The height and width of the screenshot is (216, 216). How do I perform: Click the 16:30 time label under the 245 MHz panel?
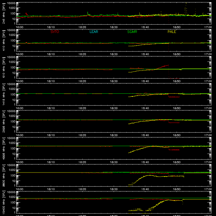tap(114, 27)
